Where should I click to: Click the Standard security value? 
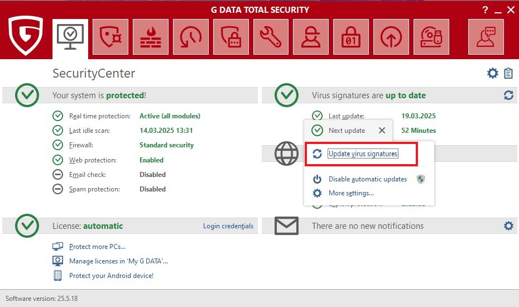(x=166, y=145)
